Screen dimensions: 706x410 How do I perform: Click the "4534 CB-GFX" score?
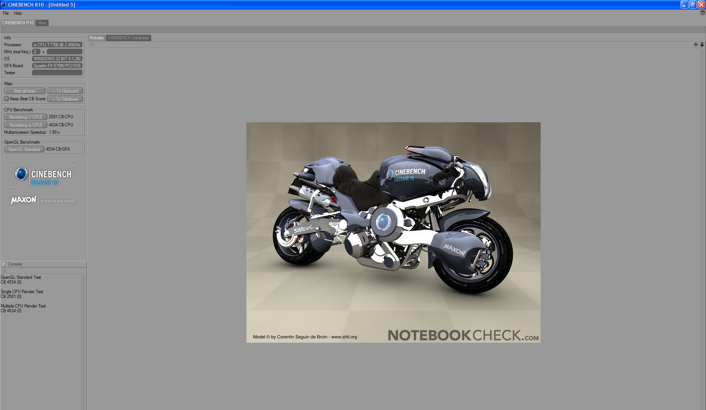click(58, 149)
